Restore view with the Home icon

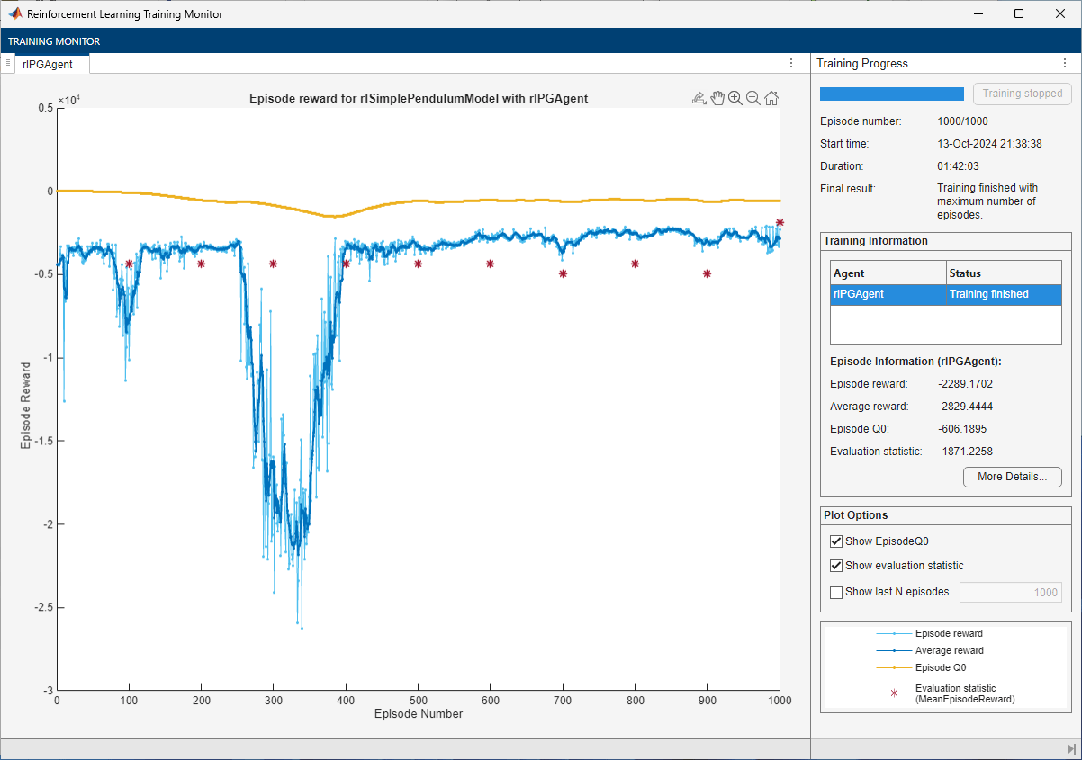coord(771,98)
